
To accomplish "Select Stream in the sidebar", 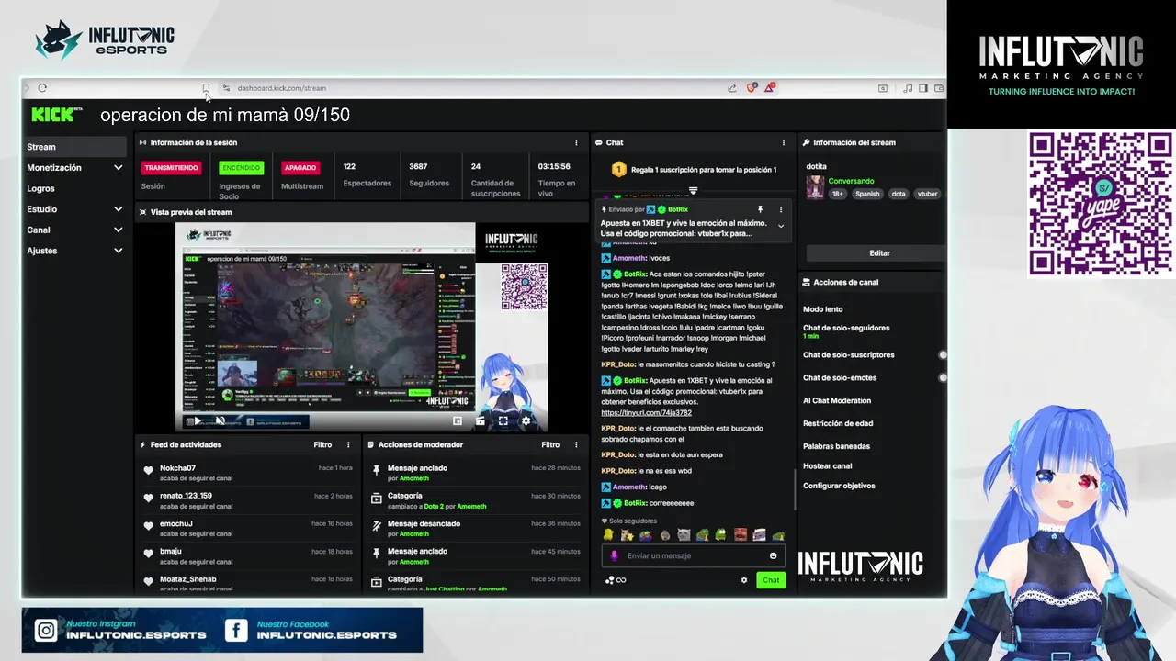I will pyautogui.click(x=75, y=147).
